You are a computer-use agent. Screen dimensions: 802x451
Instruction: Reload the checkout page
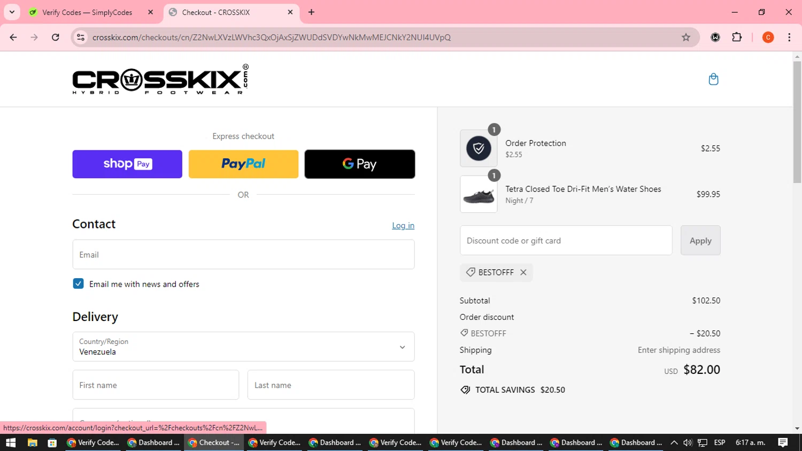point(56,37)
